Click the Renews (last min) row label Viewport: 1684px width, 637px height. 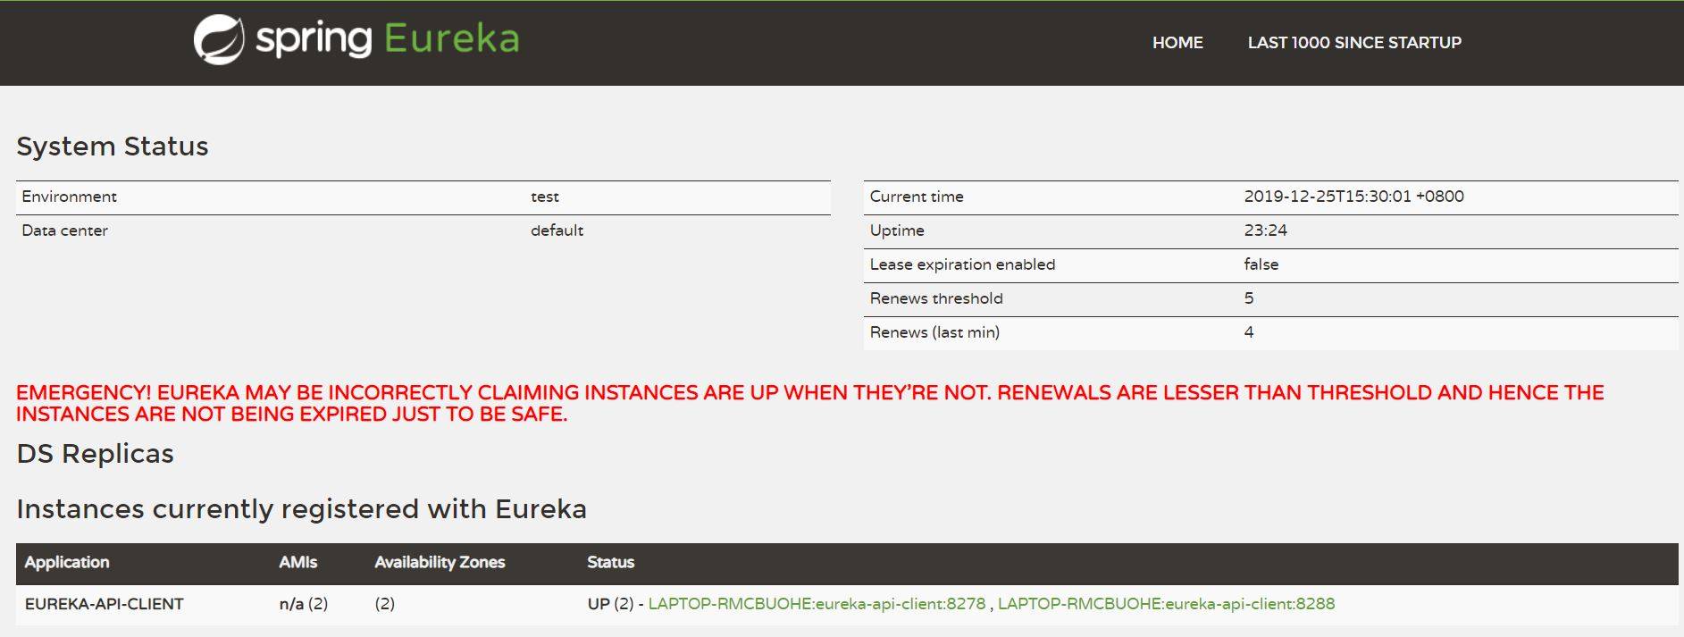(934, 332)
